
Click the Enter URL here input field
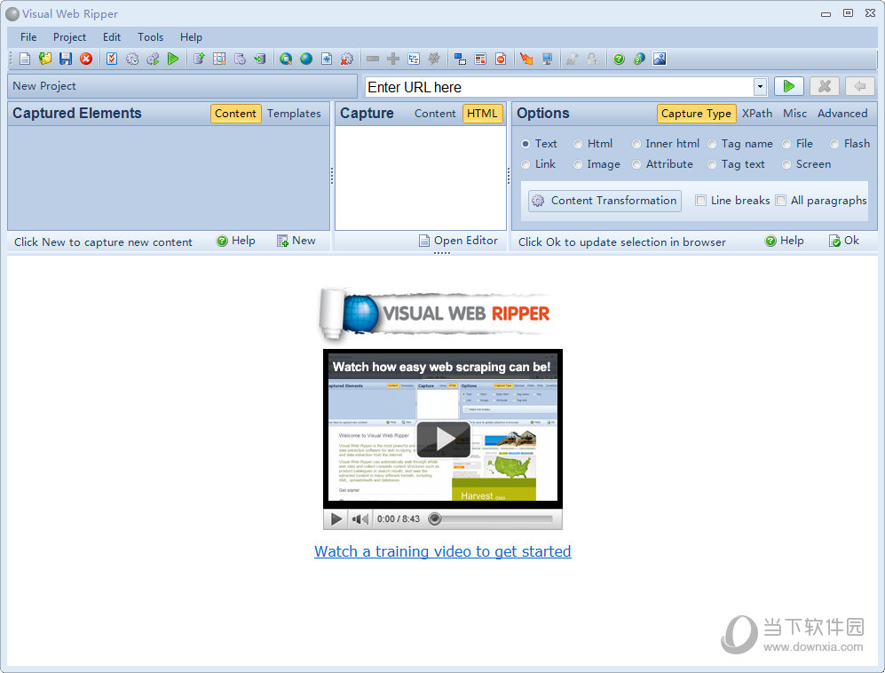[x=558, y=87]
